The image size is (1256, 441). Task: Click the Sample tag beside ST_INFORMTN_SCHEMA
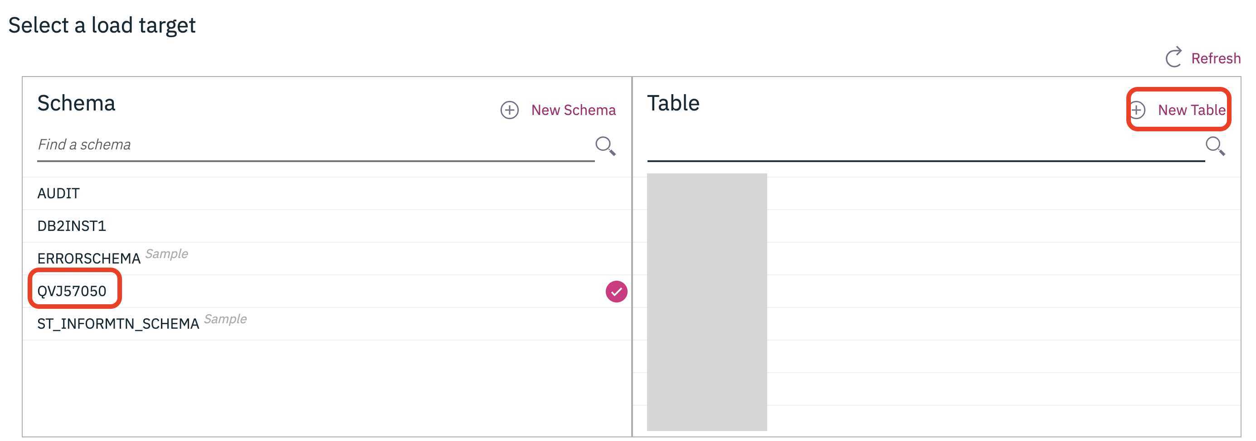(225, 319)
